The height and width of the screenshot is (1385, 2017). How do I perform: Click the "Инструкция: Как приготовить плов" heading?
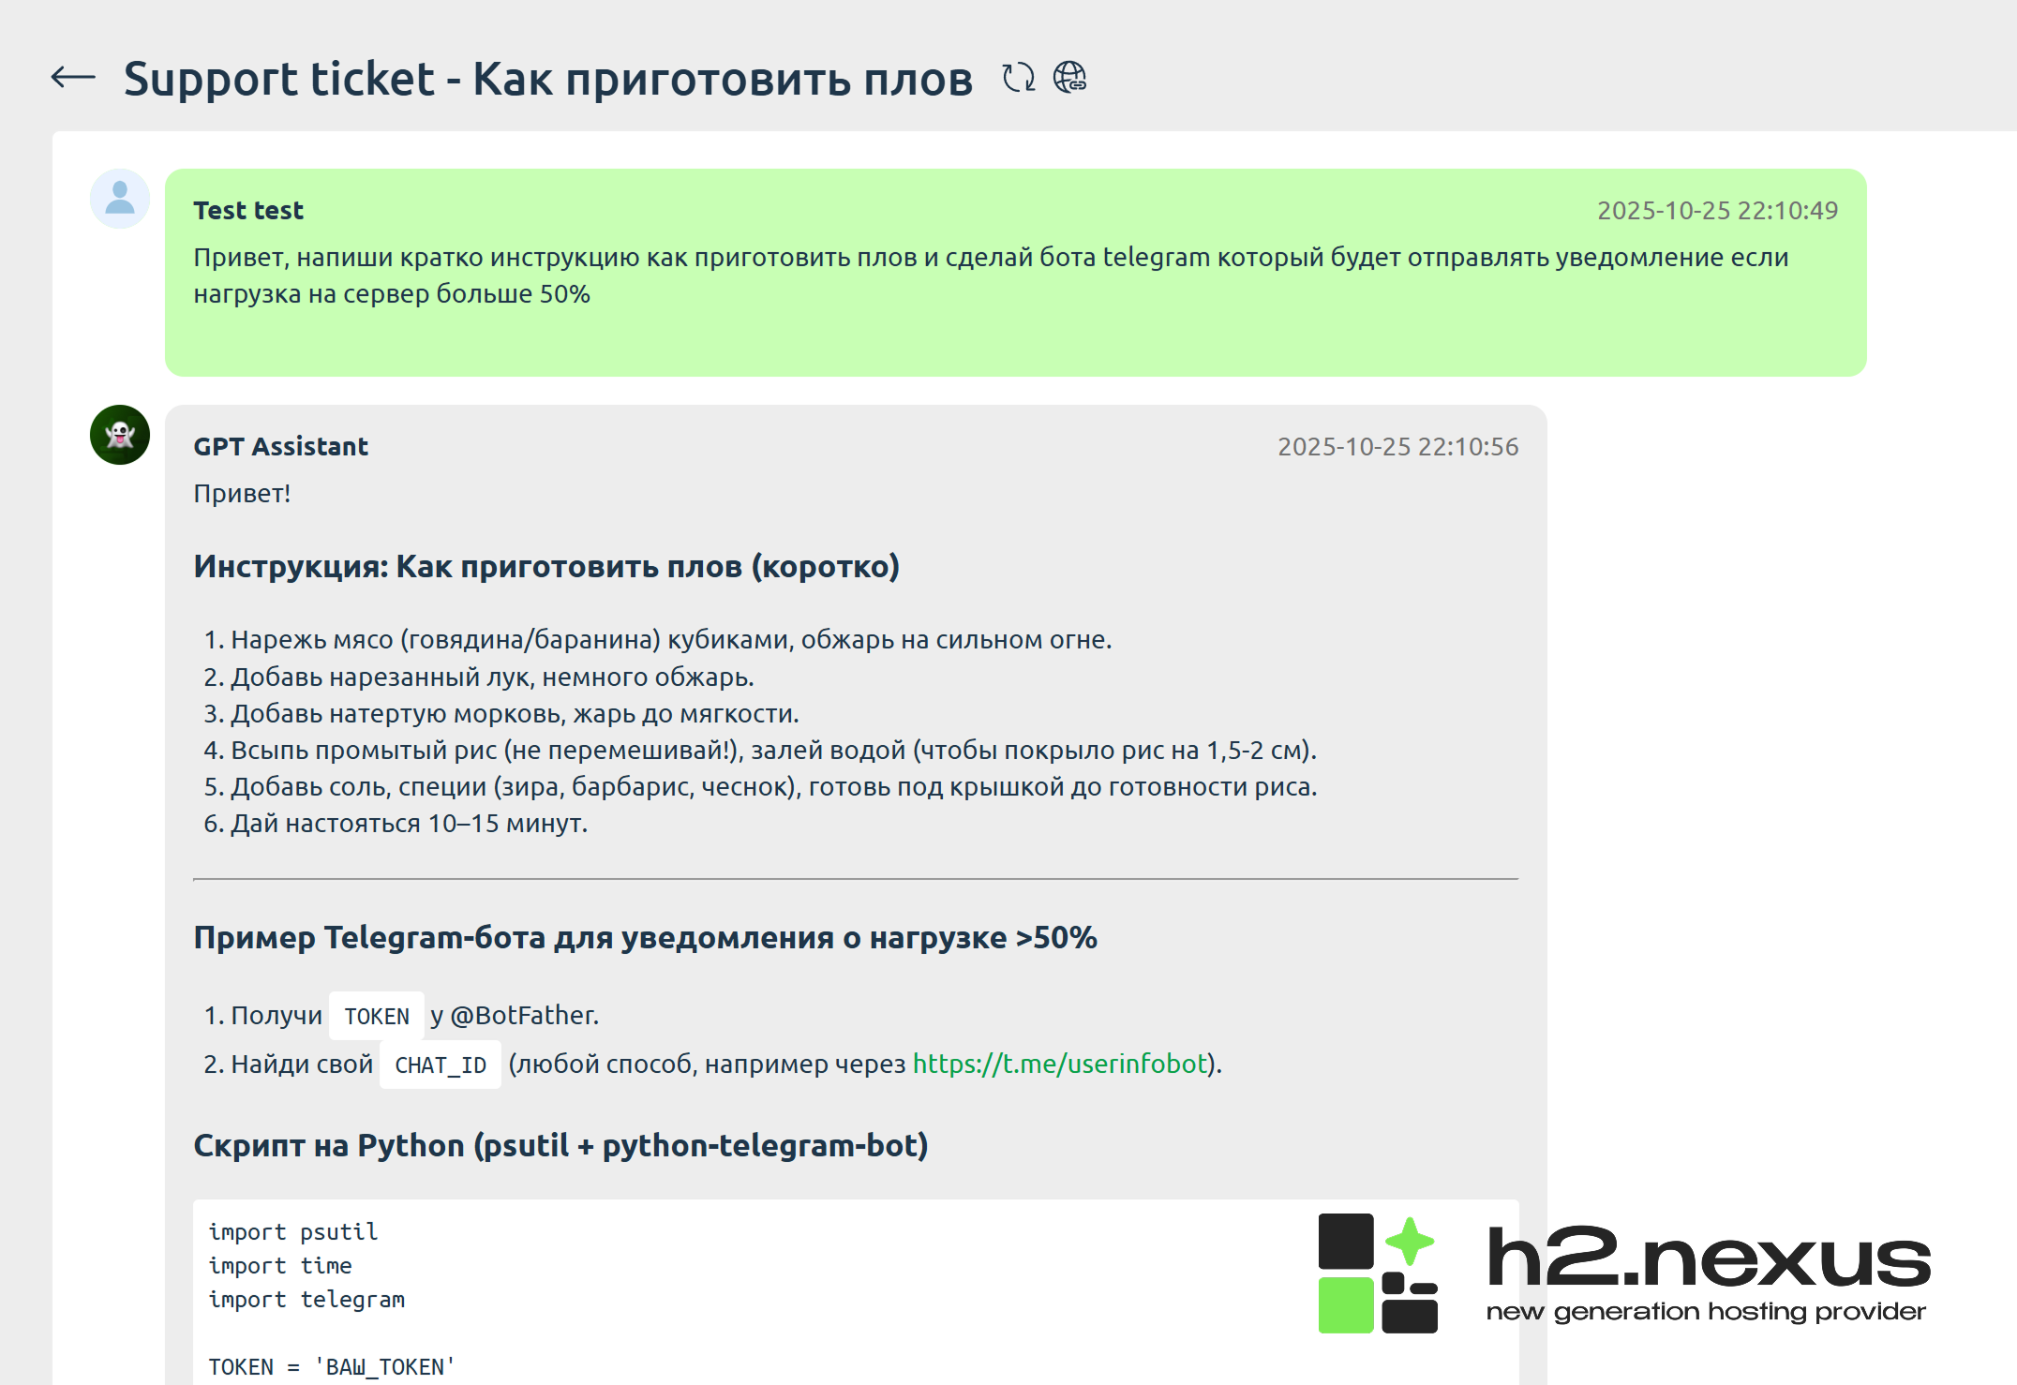pyautogui.click(x=546, y=567)
